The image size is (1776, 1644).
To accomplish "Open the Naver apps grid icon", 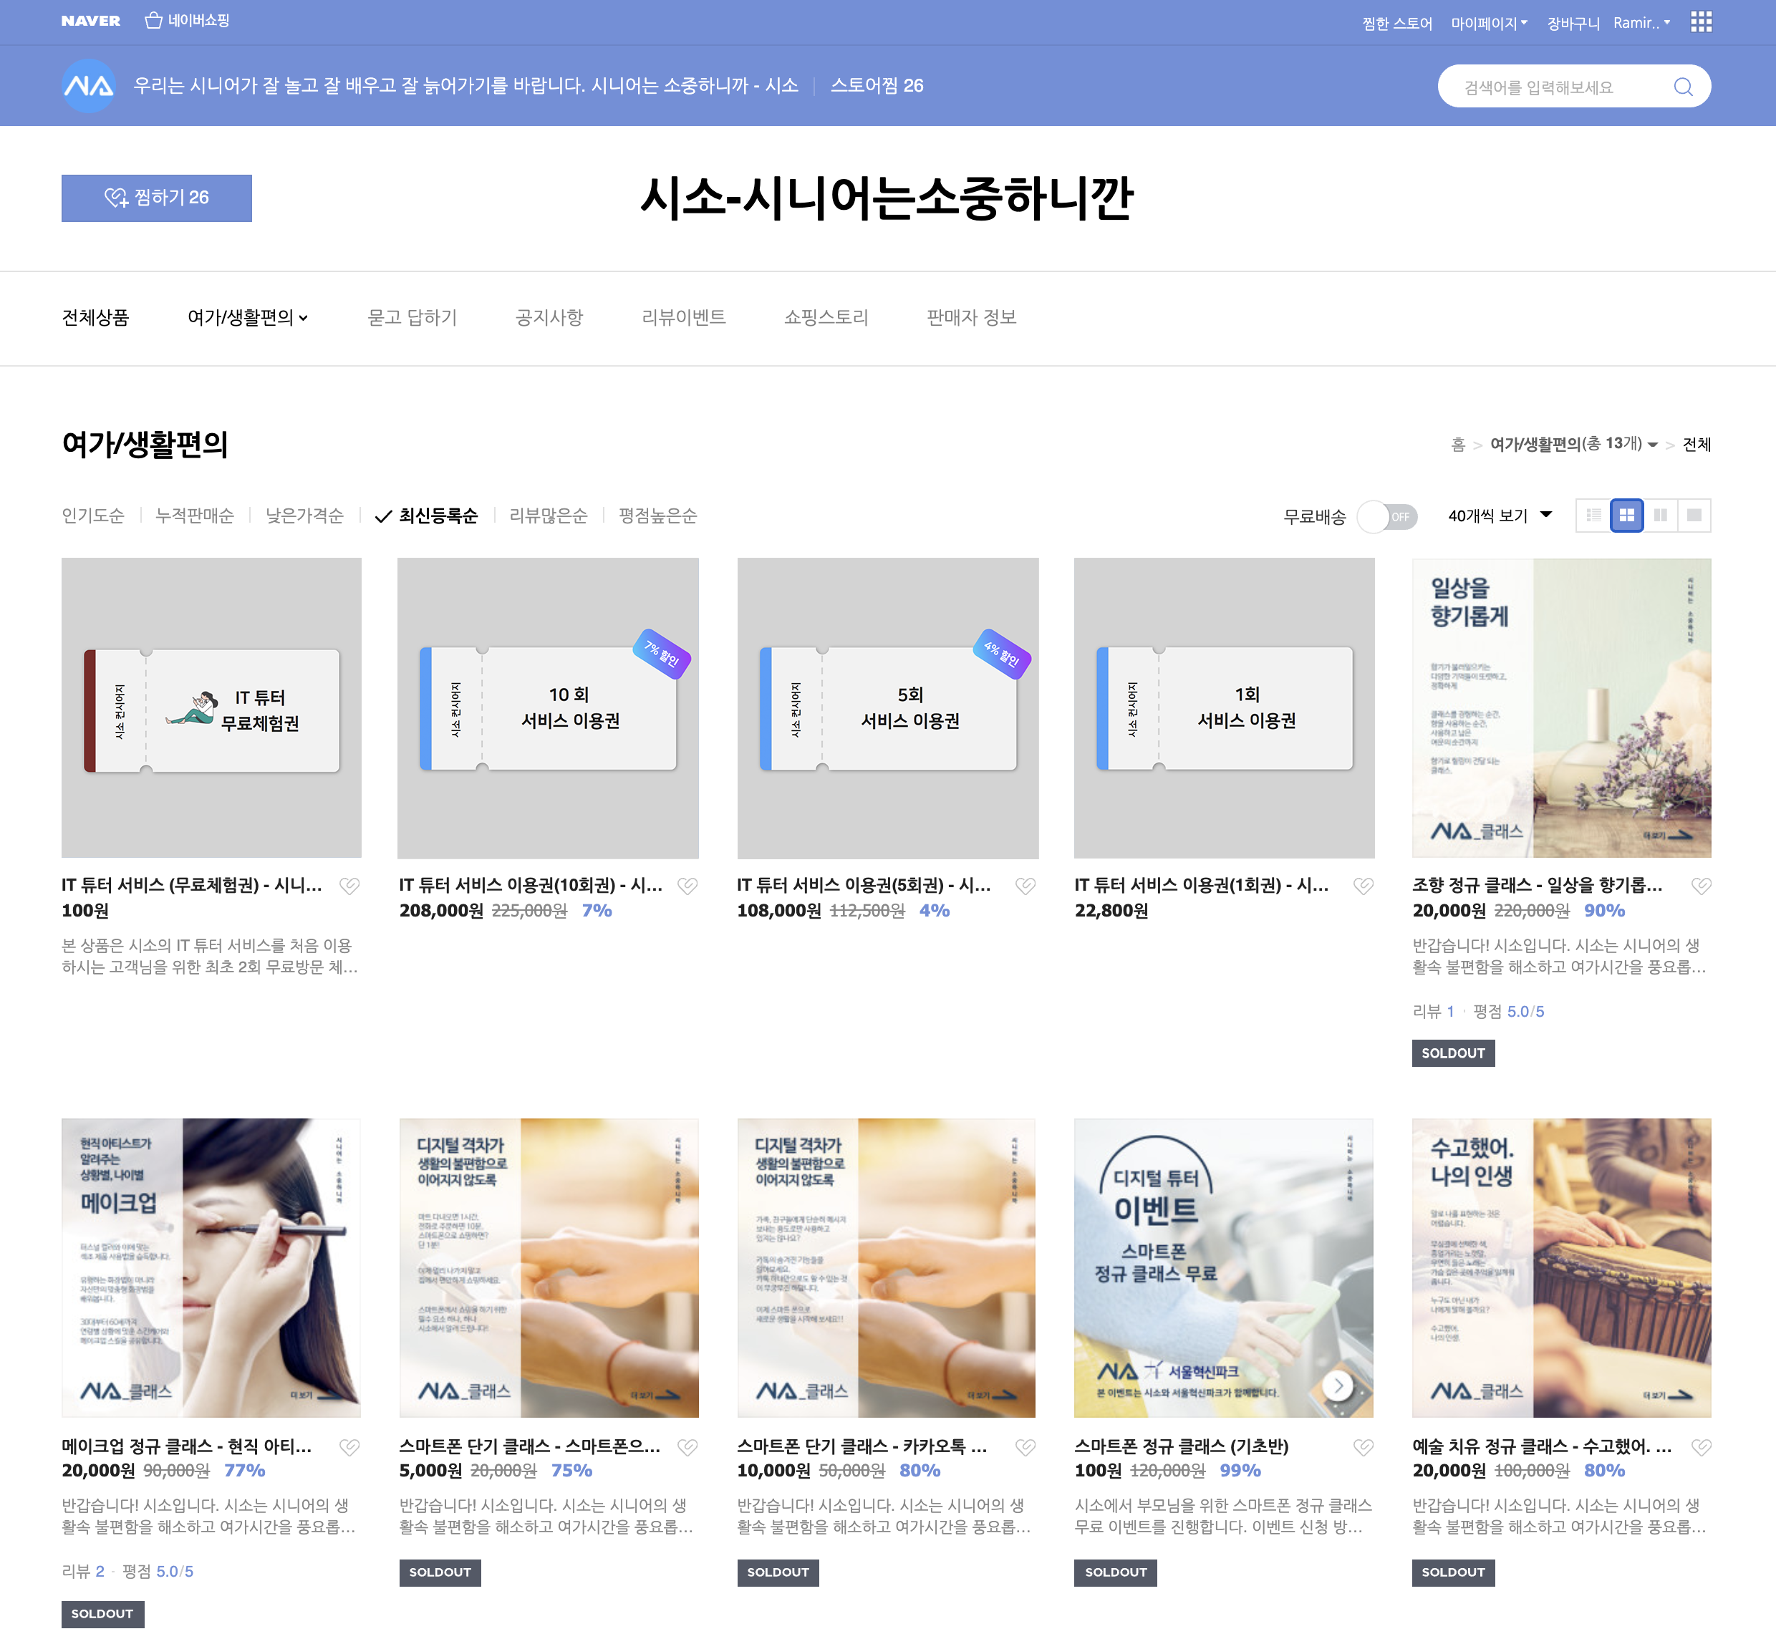I will [x=1700, y=22].
